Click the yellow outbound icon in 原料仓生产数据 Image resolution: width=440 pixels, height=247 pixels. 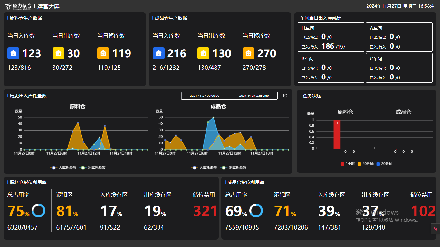click(58, 53)
